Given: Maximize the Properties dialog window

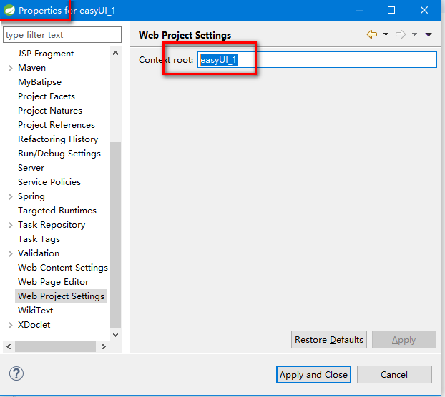Looking at the screenshot, I should (391, 10).
